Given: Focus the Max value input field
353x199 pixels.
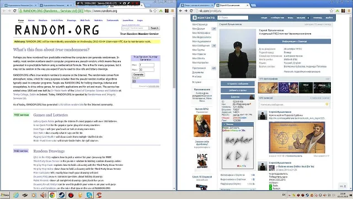Looking at the screenshot, I should click(x=147, y=70).
